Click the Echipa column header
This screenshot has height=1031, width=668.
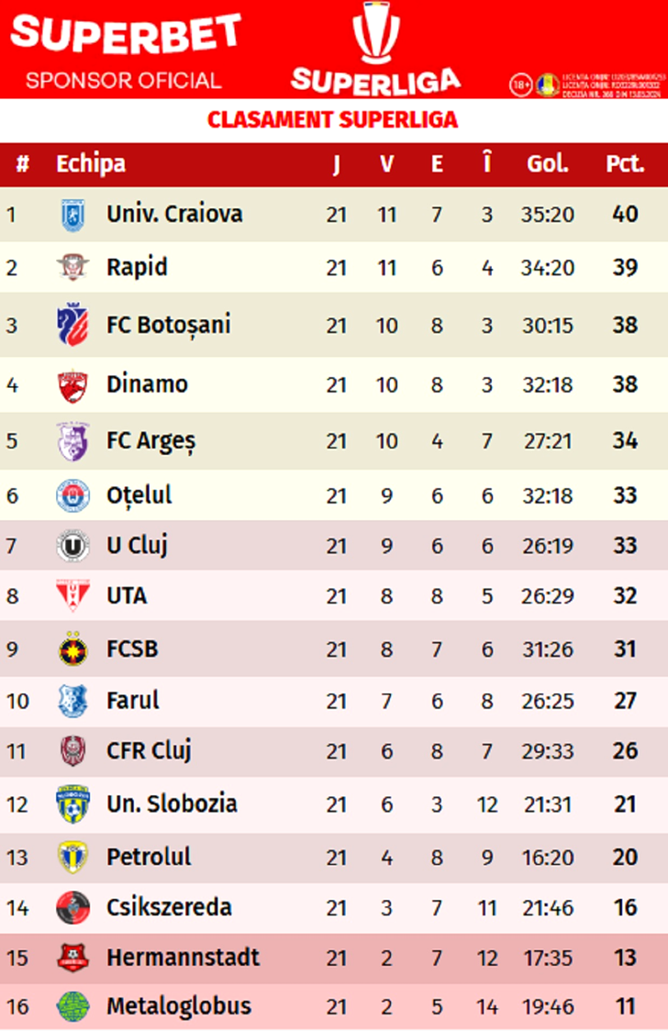[x=91, y=164]
